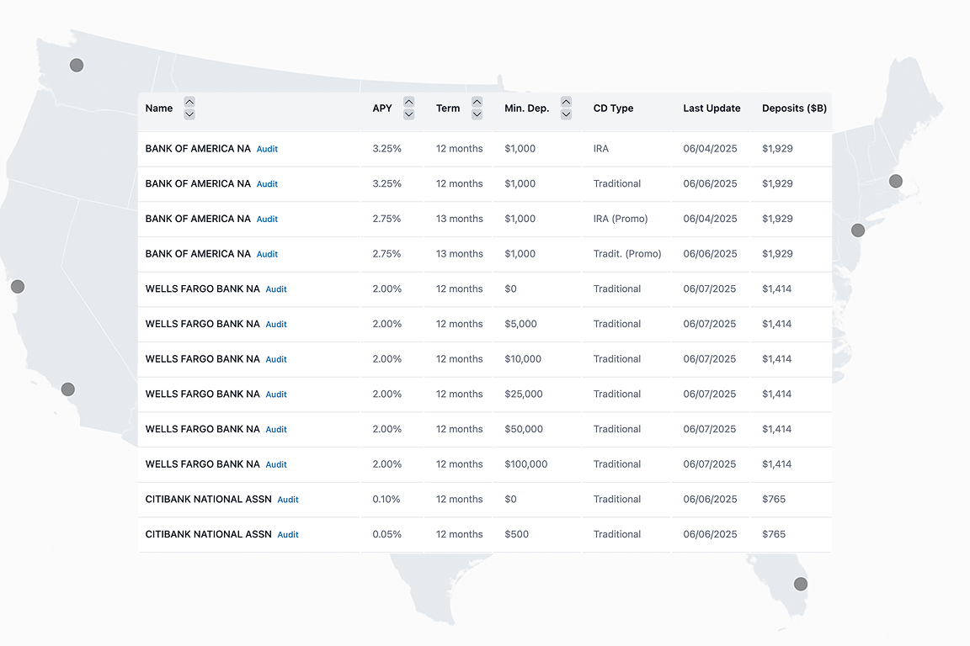Click the Name column header label
This screenshot has width=970, height=646.
click(159, 109)
